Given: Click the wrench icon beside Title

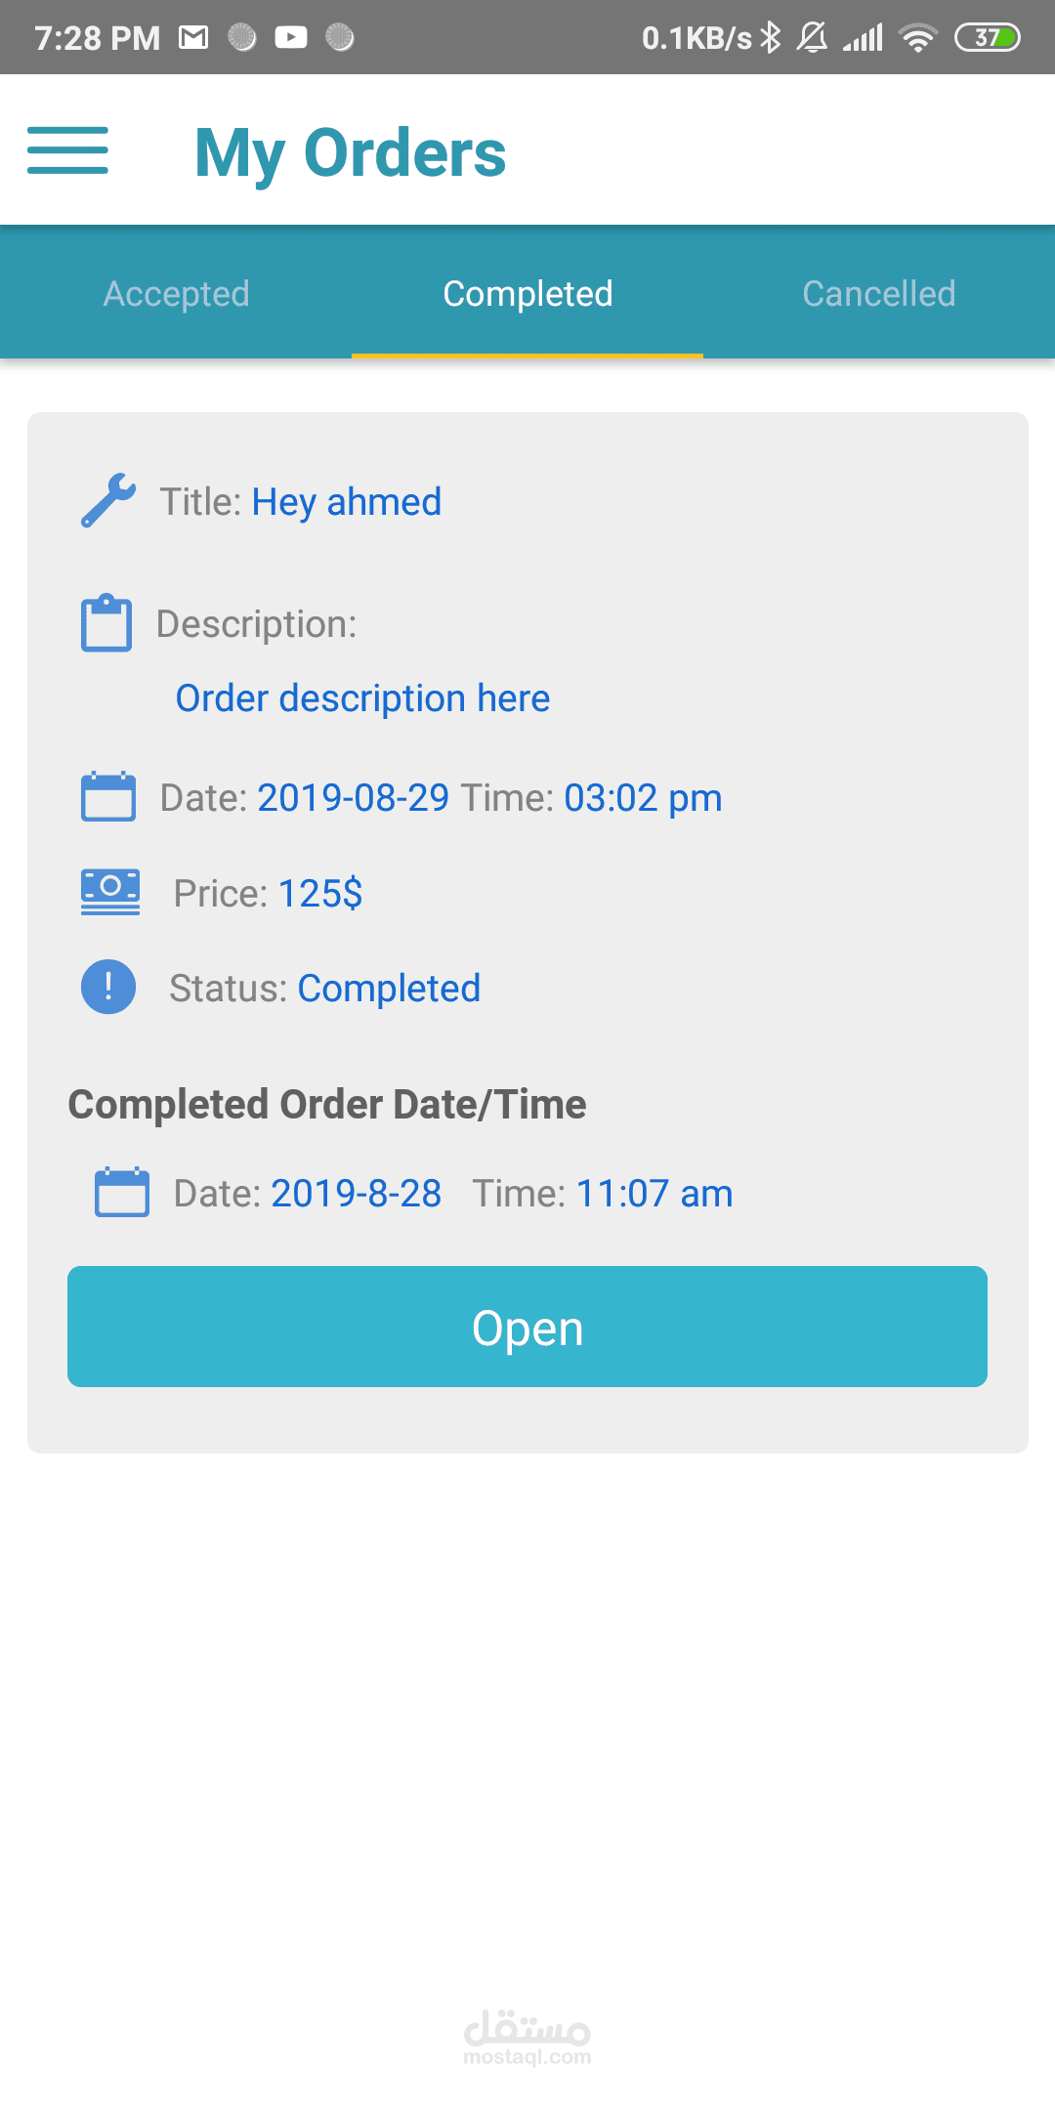Looking at the screenshot, I should 108,500.
